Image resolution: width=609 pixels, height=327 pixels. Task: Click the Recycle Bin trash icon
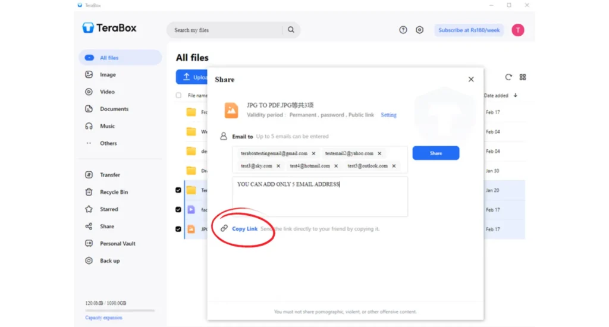(89, 192)
